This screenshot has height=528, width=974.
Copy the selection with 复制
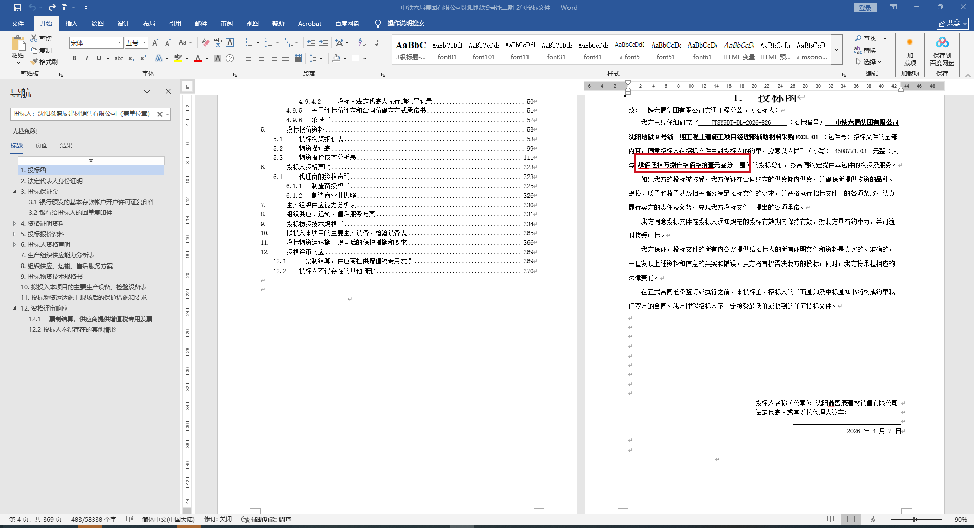tap(41, 50)
